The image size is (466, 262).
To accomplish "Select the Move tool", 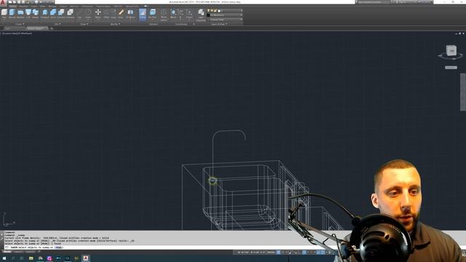I will coord(98,13).
